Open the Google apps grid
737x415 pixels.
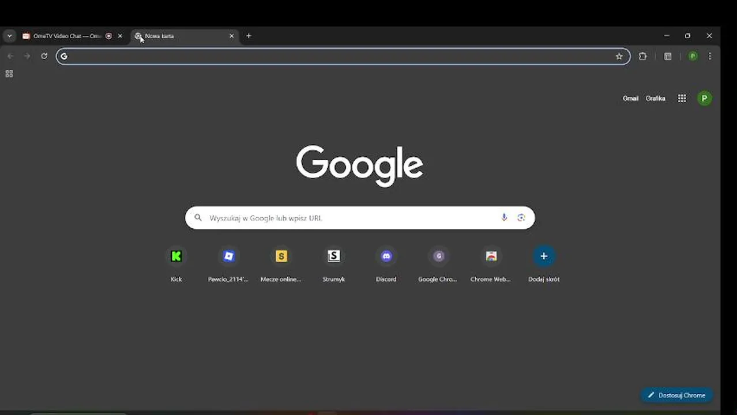point(682,99)
